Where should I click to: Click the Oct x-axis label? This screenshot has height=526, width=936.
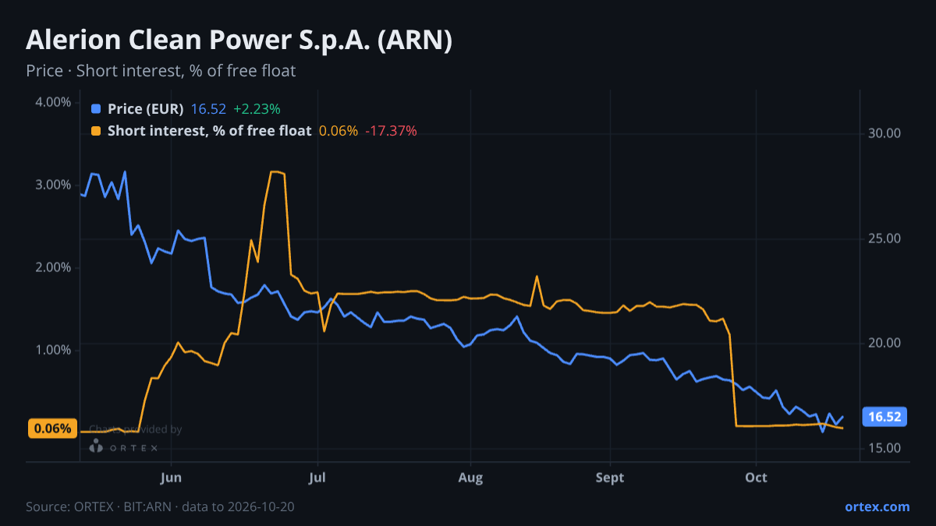click(x=756, y=478)
